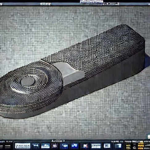Select the dark "1-4" icon in bottom toolbar

[x=36, y=146]
